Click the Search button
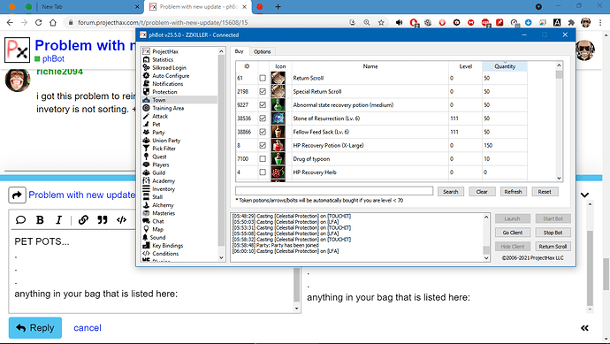 click(x=451, y=192)
